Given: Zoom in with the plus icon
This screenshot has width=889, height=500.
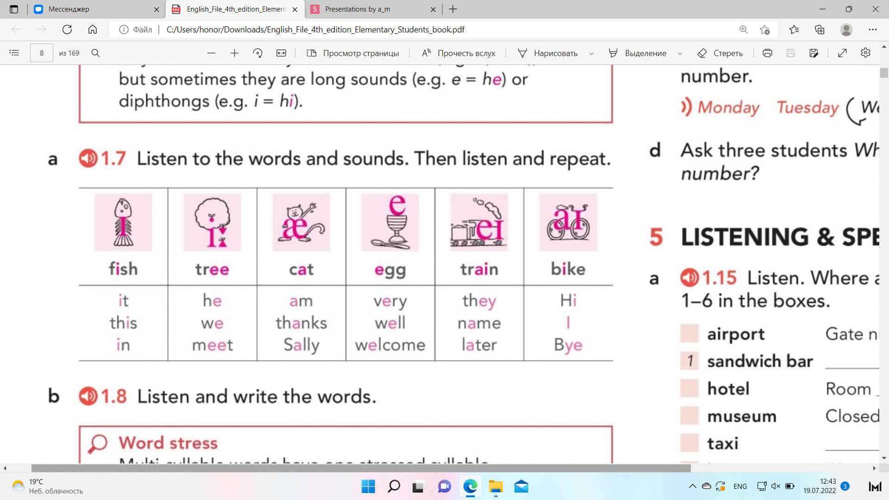Looking at the screenshot, I should tap(234, 53).
